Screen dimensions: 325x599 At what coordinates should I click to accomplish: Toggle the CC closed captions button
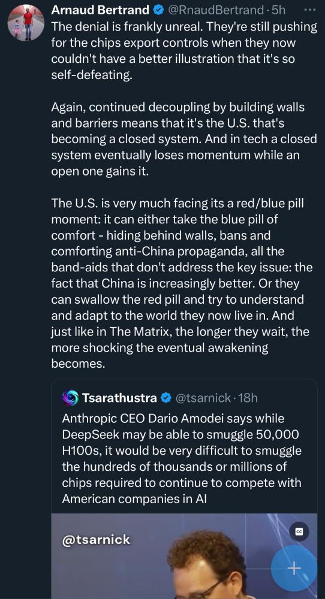point(299,532)
